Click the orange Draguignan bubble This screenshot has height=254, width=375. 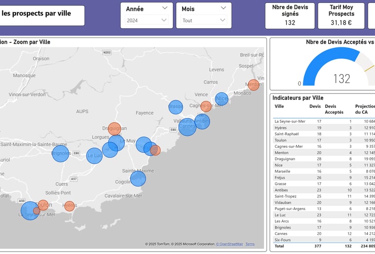pyautogui.click(x=115, y=129)
